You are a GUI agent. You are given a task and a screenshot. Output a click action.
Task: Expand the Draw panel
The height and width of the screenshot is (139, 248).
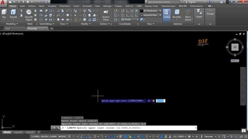(x=64, y=24)
